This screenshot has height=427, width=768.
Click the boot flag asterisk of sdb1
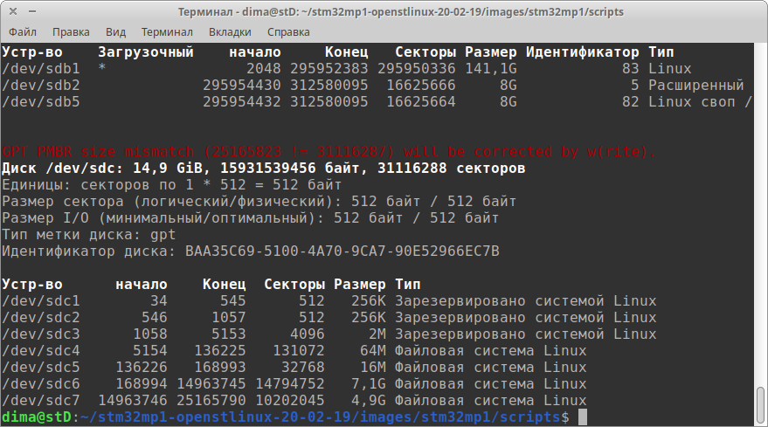(102, 67)
